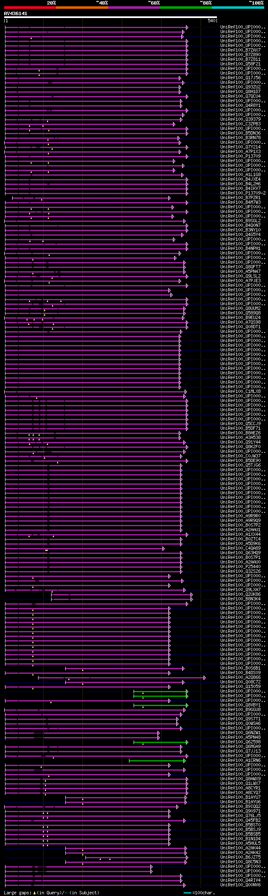Pick hit UniRef100_Q8AWX9
The image size is (268, 896).
point(240,779)
